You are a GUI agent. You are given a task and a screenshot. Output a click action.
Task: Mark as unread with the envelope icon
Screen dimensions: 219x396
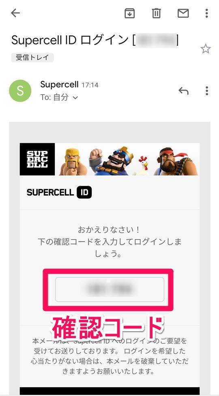click(x=183, y=13)
